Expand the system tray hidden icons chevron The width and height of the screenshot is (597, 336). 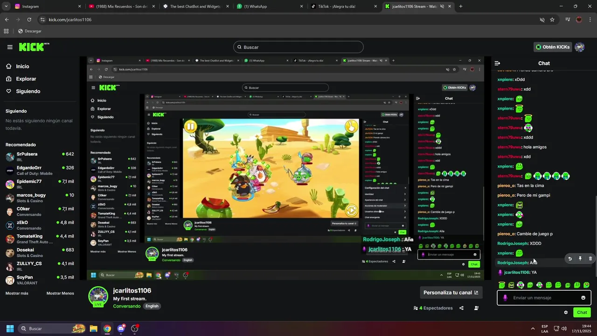point(533,329)
